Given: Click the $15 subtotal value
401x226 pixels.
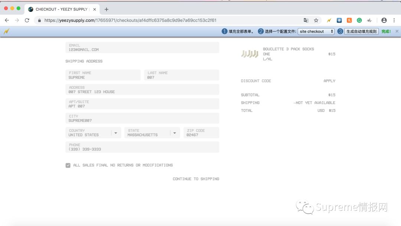Looking at the screenshot, I should coord(332,95).
